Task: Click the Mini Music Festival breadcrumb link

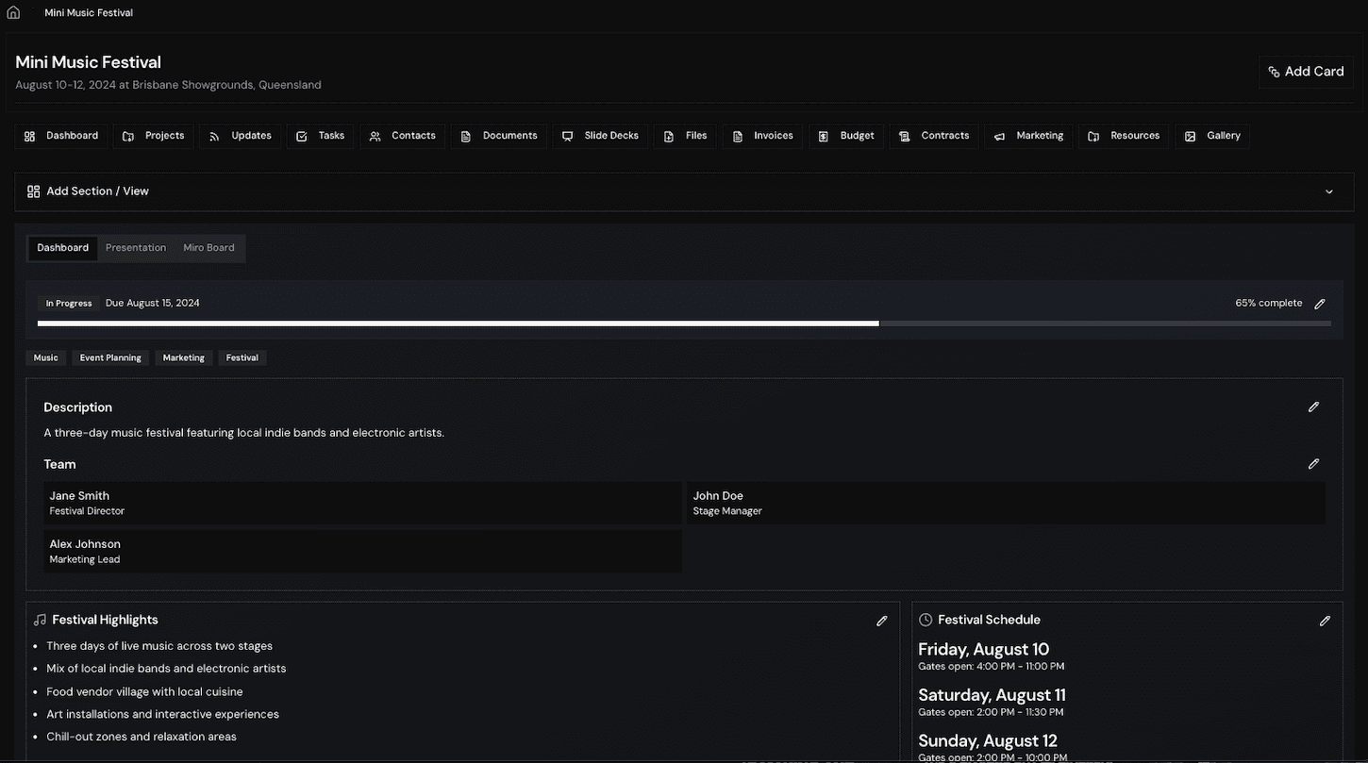Action: (89, 13)
